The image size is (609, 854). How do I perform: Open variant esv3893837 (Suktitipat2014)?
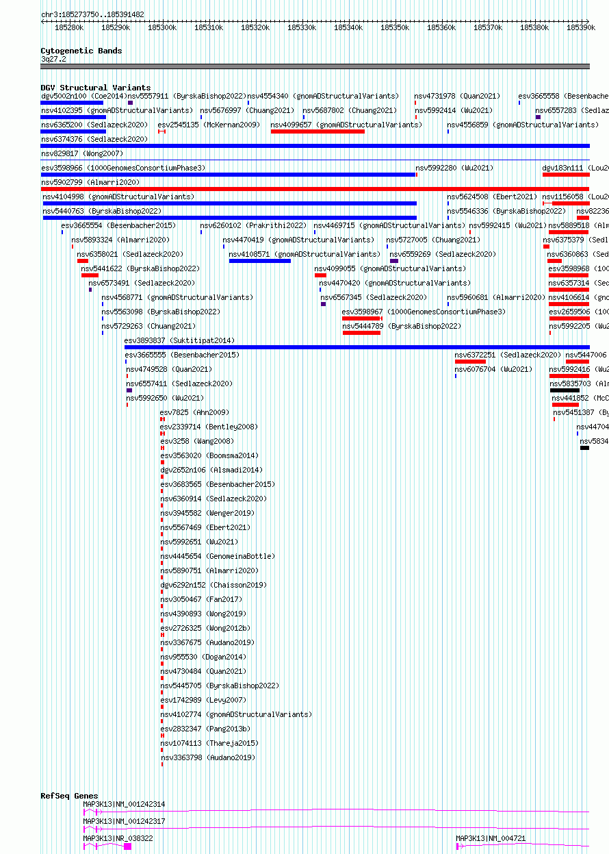coord(179,340)
